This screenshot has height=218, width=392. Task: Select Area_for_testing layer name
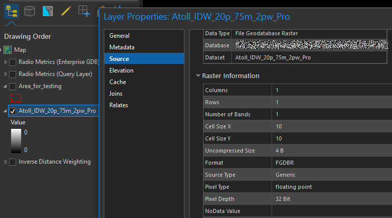coord(40,87)
